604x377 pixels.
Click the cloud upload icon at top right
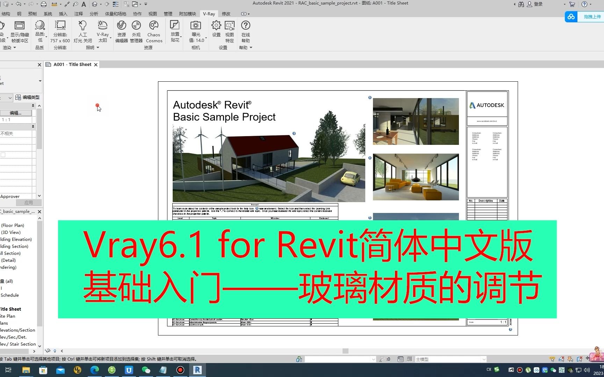(571, 16)
